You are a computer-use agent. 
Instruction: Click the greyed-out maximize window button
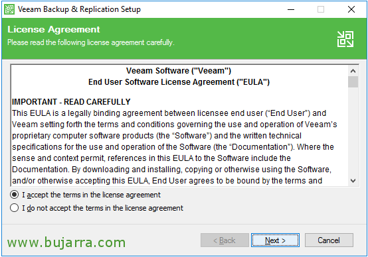321,9
